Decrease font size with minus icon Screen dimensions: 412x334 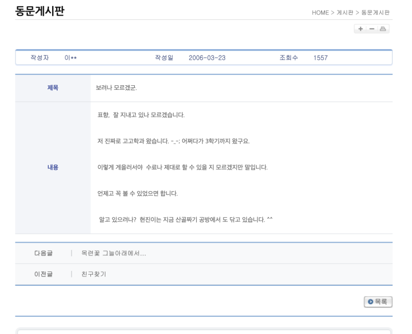click(x=372, y=29)
